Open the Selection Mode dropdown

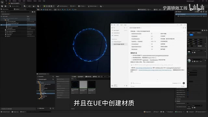coord(15,6)
